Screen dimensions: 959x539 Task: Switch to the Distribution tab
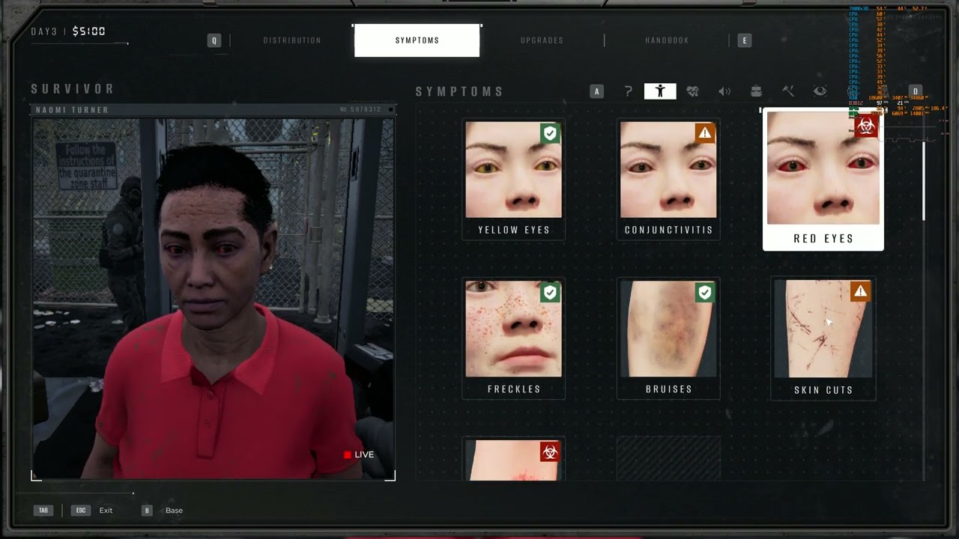tap(292, 40)
